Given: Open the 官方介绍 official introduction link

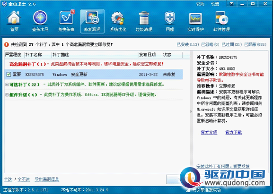Looking at the screenshot, I should click(209, 132).
